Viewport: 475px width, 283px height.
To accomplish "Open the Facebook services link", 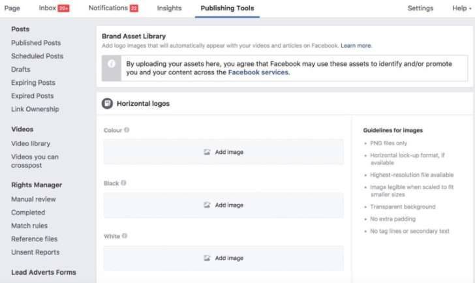I will (x=258, y=72).
